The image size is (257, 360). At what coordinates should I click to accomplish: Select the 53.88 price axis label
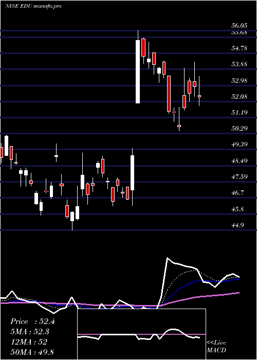click(239, 64)
